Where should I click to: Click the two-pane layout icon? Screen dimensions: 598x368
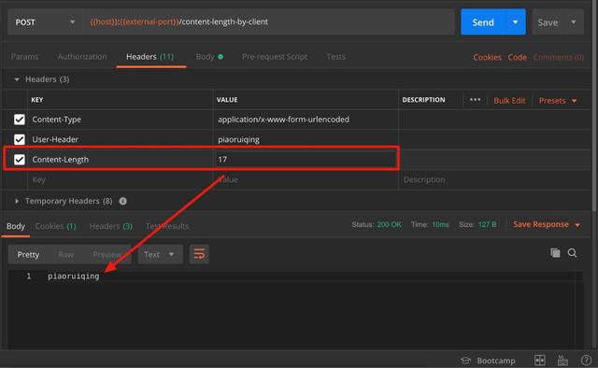click(x=540, y=361)
